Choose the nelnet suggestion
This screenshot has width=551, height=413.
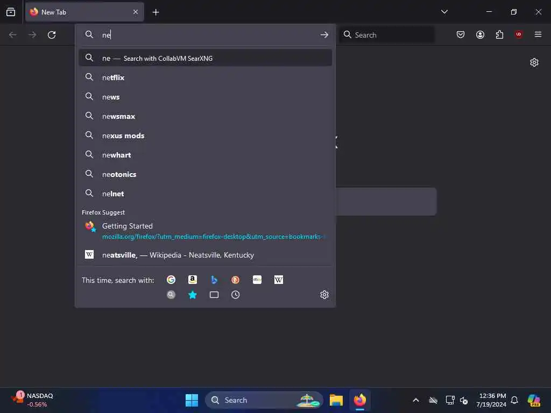click(x=205, y=194)
